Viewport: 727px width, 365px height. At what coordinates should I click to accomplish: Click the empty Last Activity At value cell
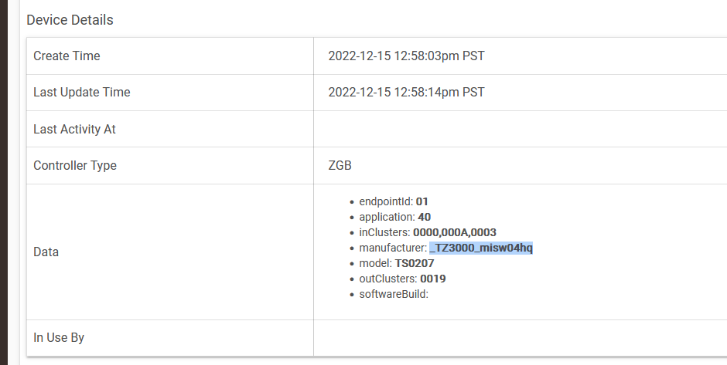click(518, 129)
